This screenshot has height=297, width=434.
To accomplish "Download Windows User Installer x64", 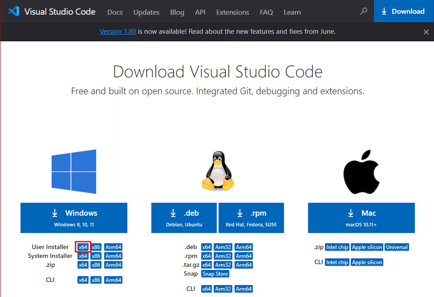I will click(x=83, y=247).
